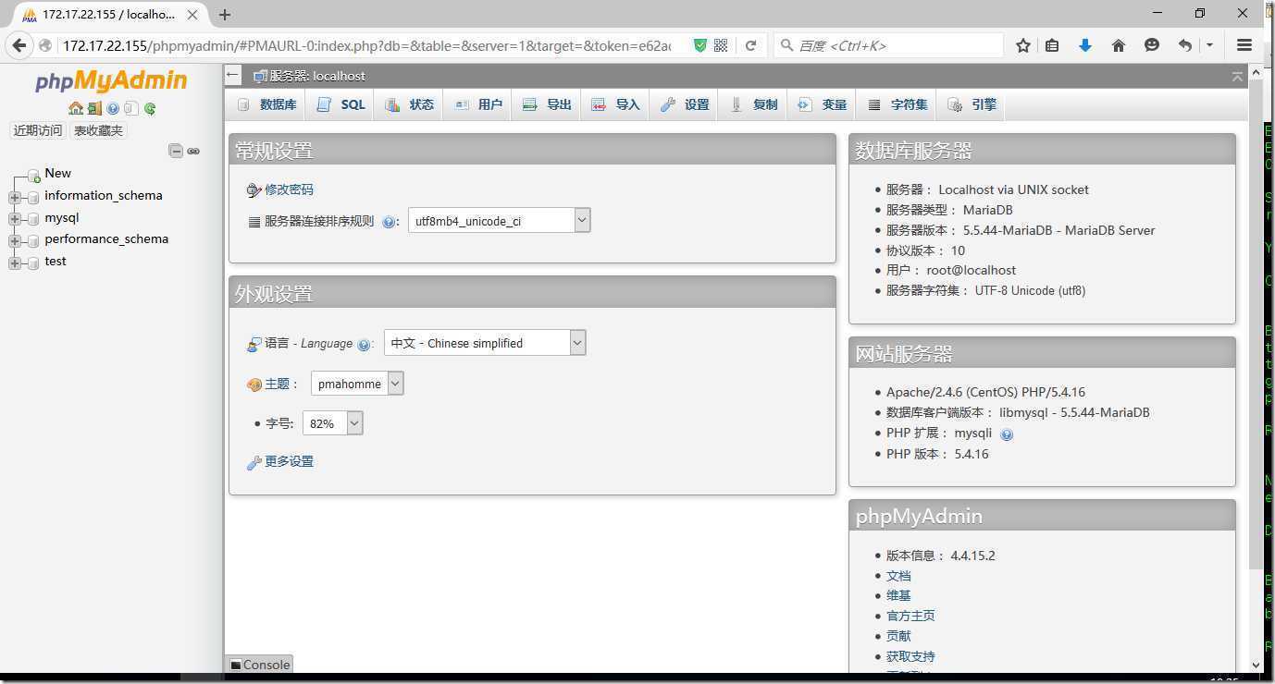Viewport: 1275px width, 684px height.
Task: Open the pmahomme theme dropdown
Action: click(x=357, y=384)
